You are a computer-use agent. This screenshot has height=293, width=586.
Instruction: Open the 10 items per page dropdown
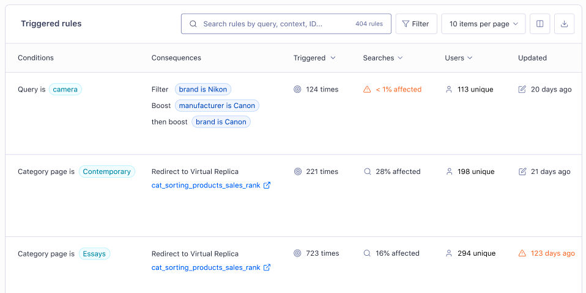click(483, 24)
